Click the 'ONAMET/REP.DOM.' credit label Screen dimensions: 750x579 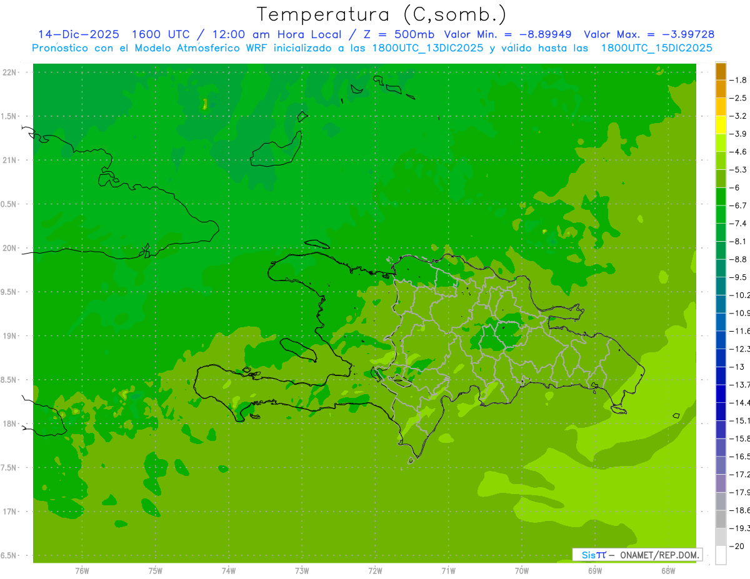pyautogui.click(x=658, y=555)
